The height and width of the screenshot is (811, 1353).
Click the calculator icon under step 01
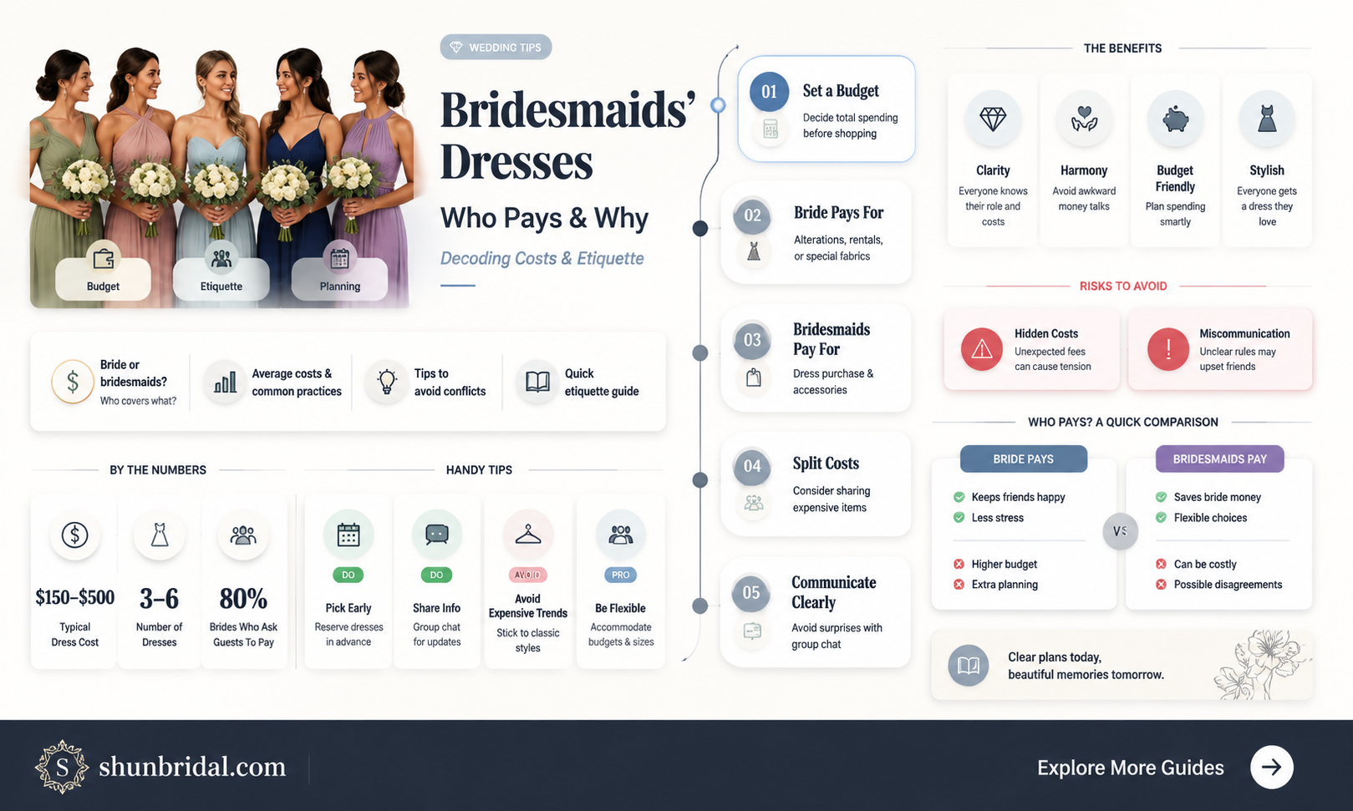coord(771,129)
